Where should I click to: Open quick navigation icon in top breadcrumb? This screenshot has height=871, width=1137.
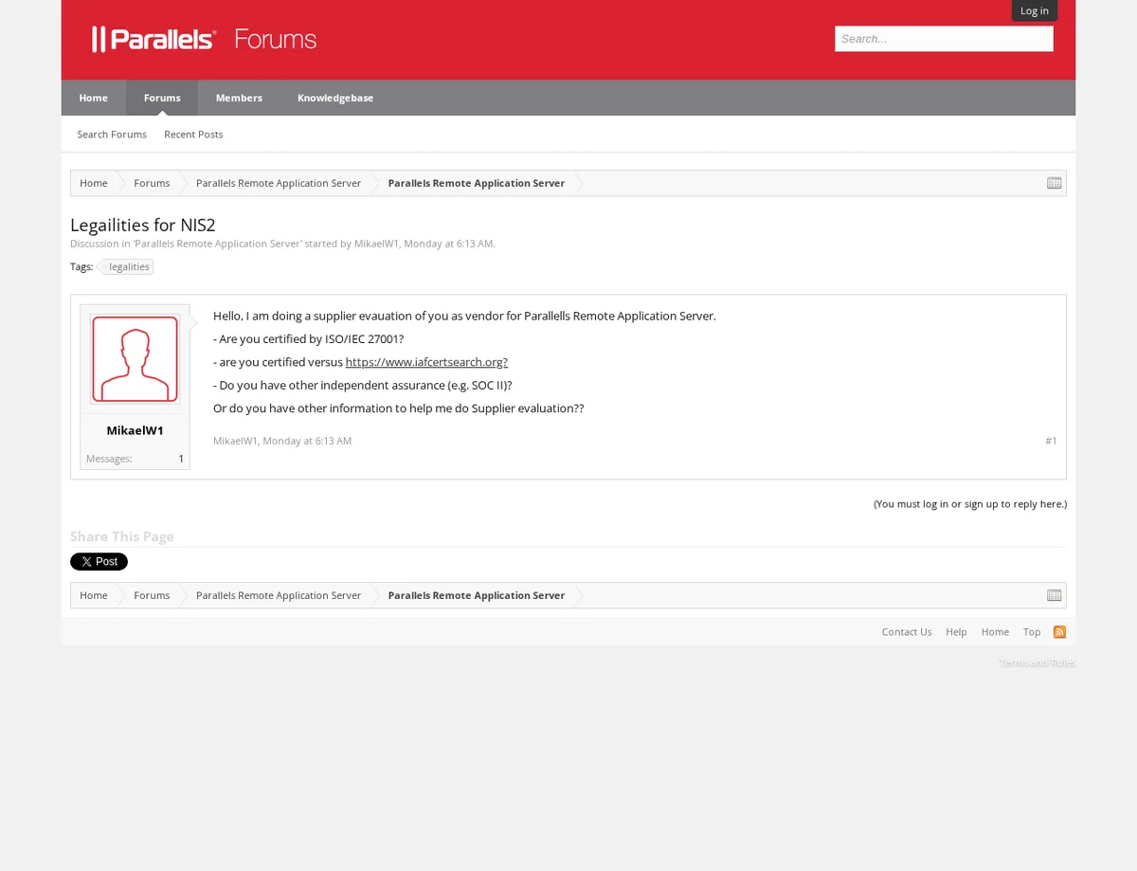(x=1054, y=183)
